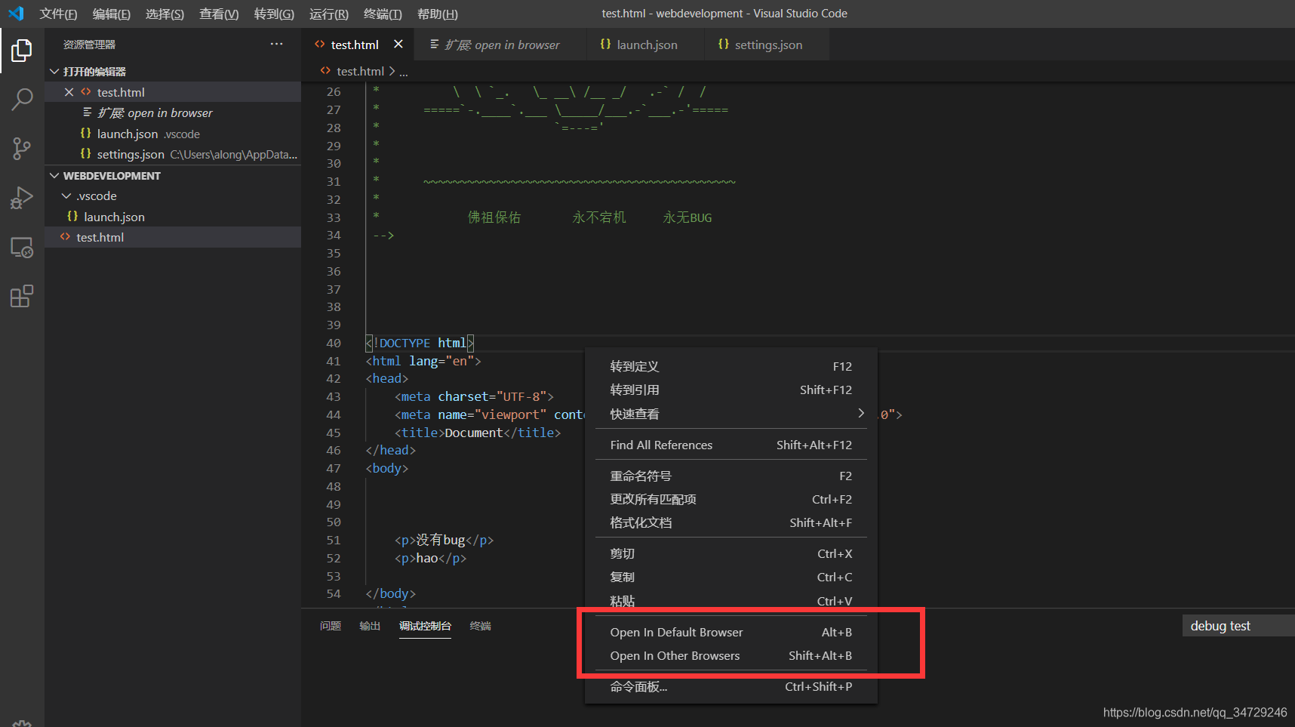
Task: Collapse the 打开的编辑器 section
Action: click(x=54, y=71)
